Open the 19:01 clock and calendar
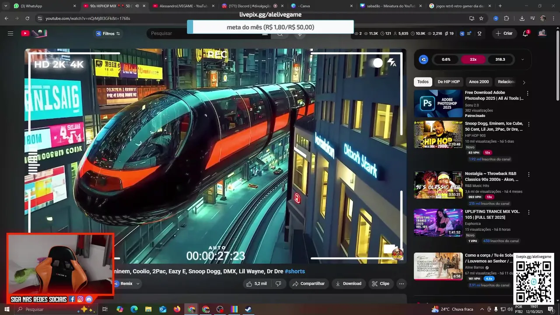This screenshot has height=315, width=560. pyautogui.click(x=534, y=309)
